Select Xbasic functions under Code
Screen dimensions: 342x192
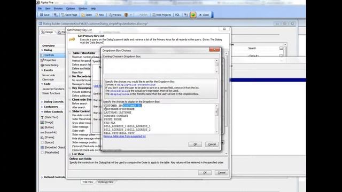pyautogui.click(x=51, y=93)
